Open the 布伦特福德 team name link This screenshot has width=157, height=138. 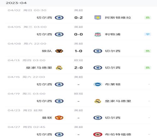pyautogui.click(x=118, y=135)
